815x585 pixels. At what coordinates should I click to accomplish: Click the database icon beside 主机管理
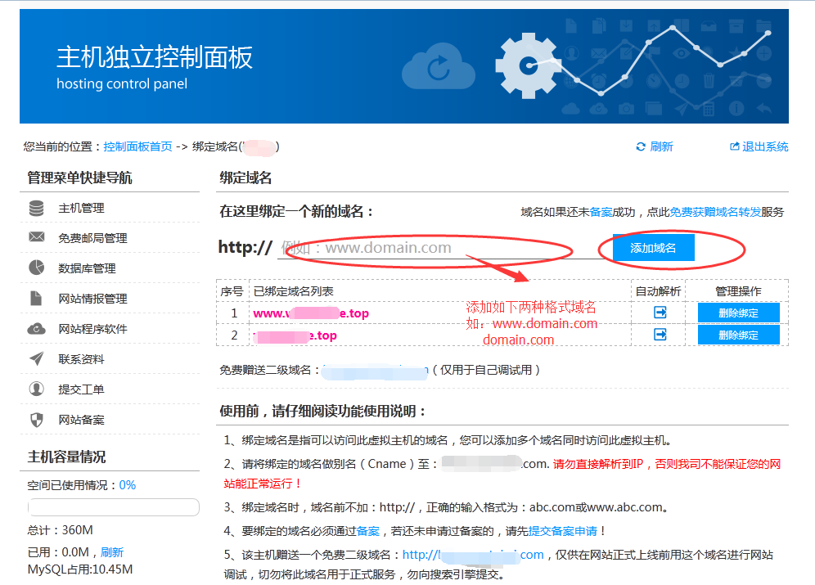pyautogui.click(x=36, y=209)
